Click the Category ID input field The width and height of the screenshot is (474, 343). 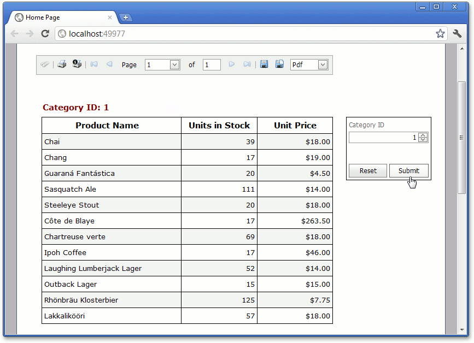pos(383,138)
